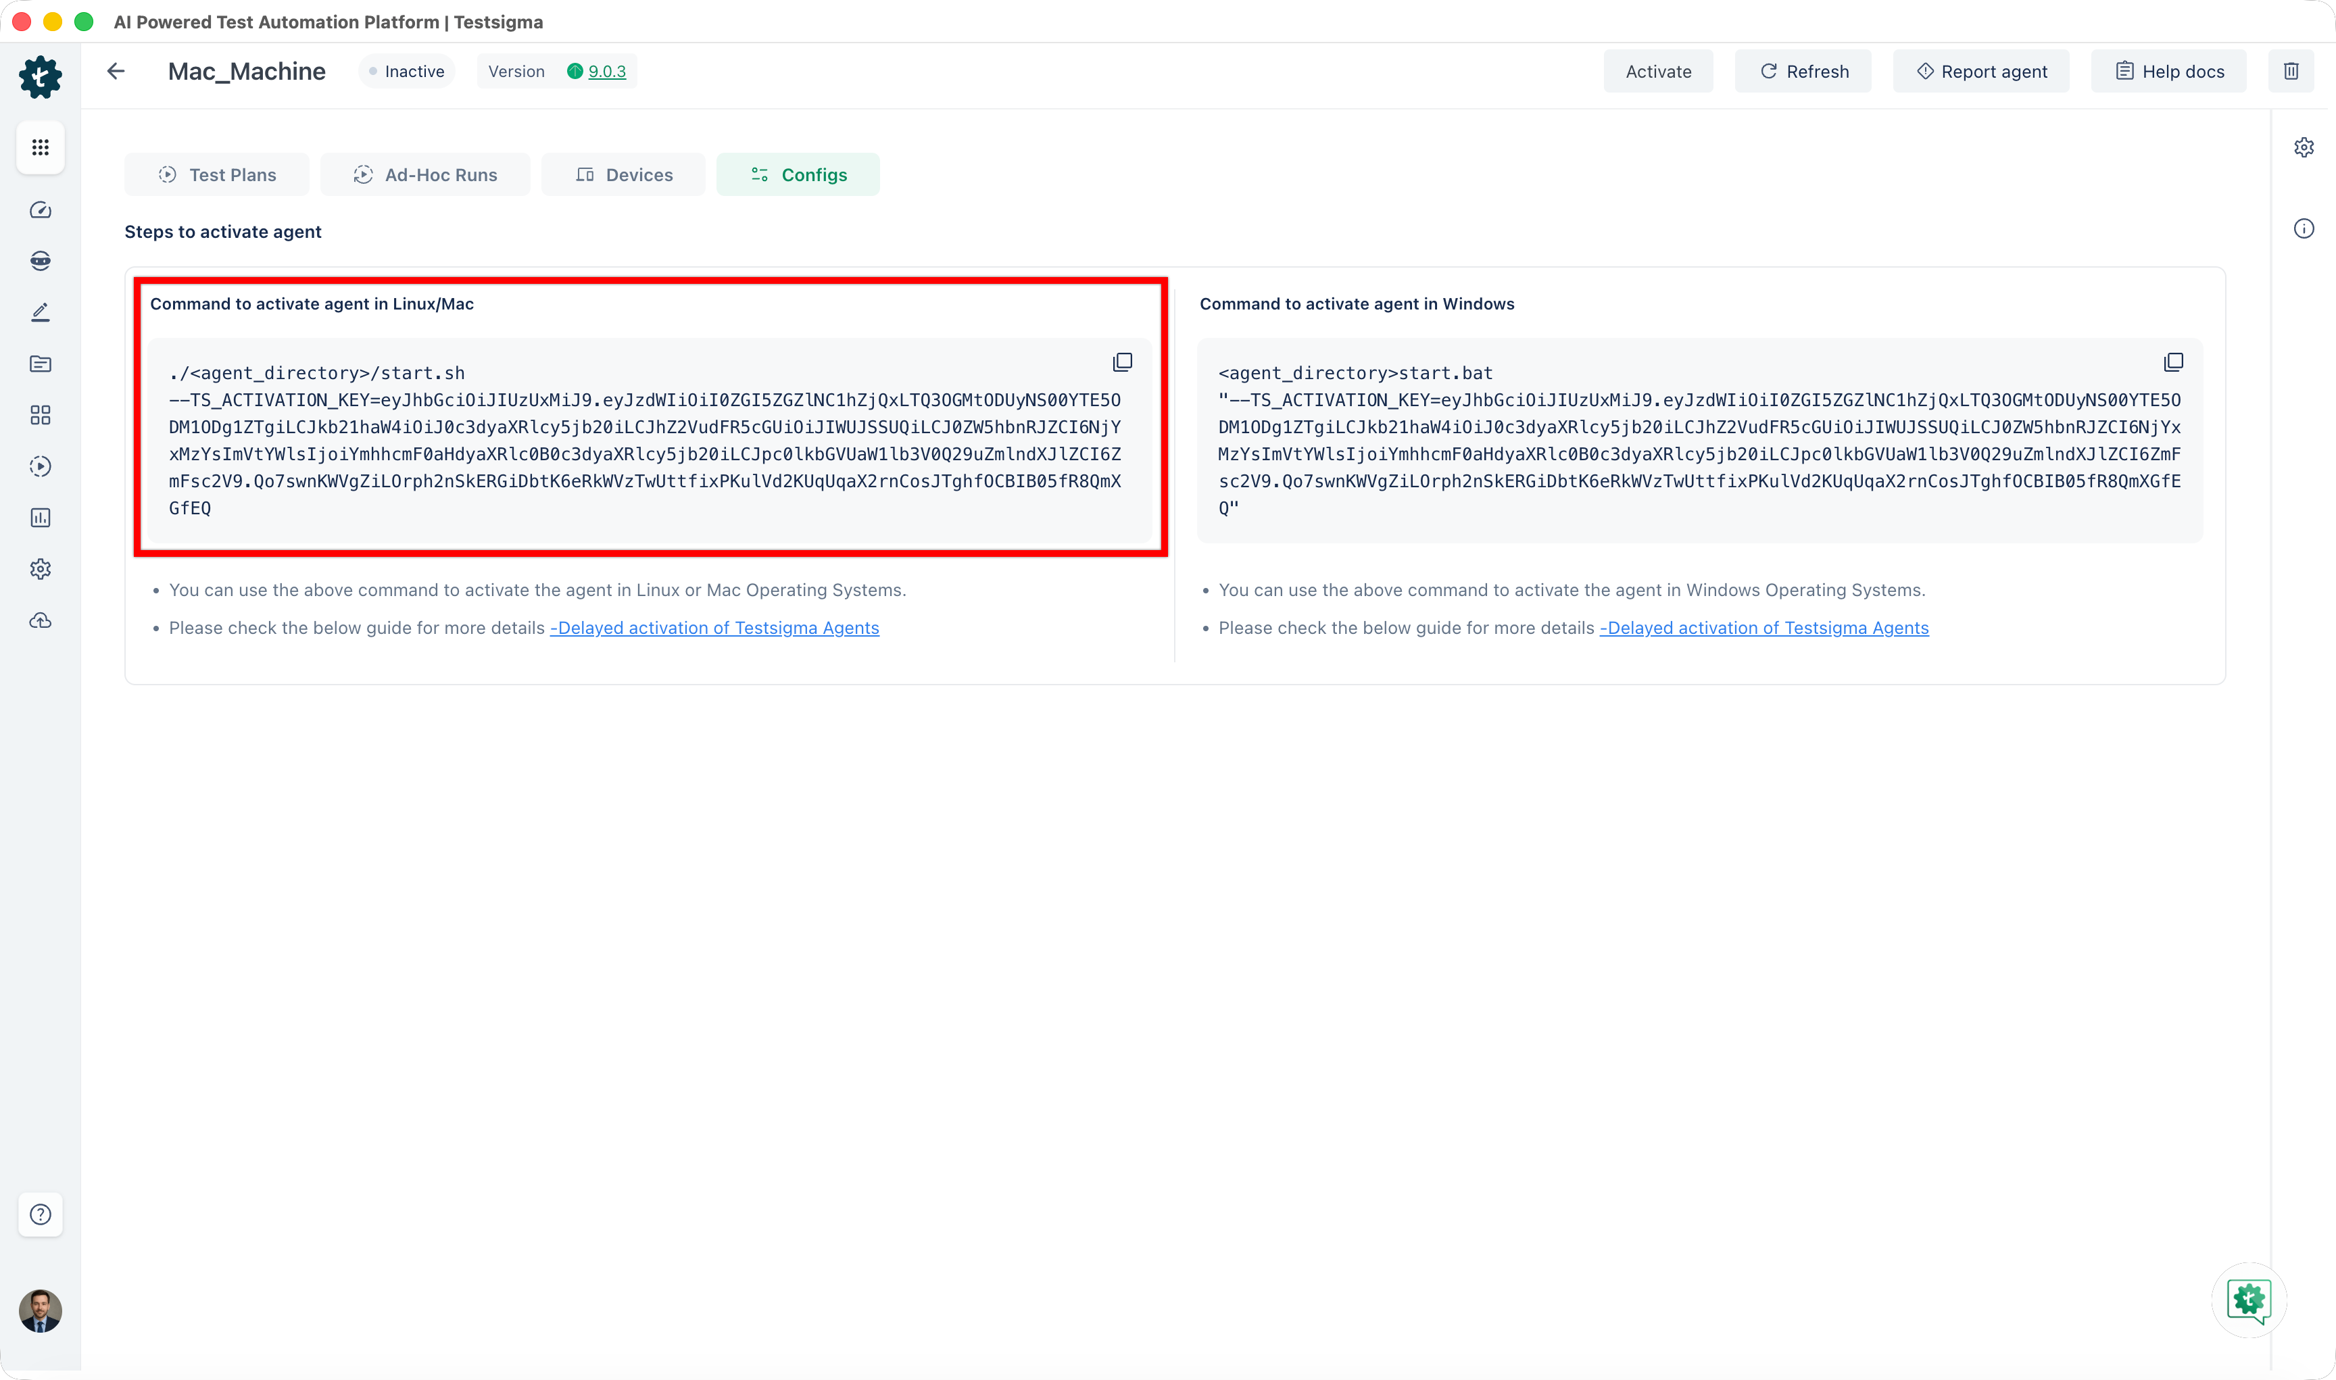Click the Inactive status badge
Viewport: 2336px width, 1380px height.
[406, 72]
